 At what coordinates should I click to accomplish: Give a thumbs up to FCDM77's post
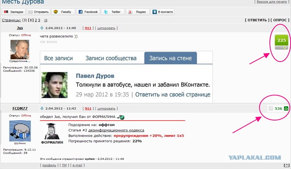click(286, 108)
